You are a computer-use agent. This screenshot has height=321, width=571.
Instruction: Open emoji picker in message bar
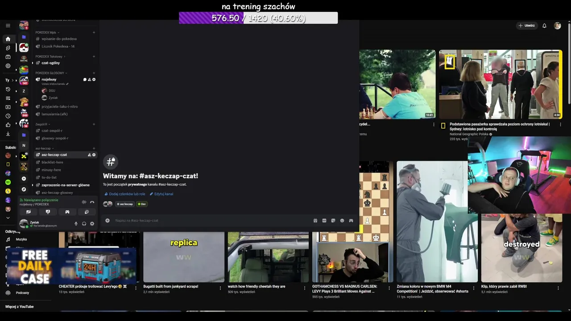coord(342,220)
